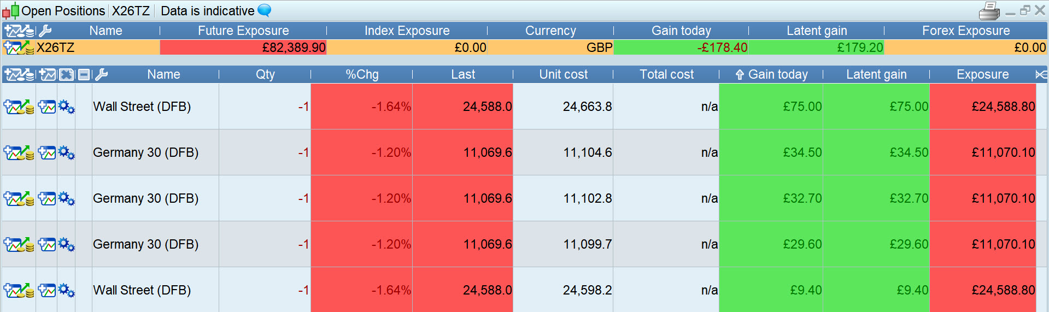Screen dimensions: 1049x312
Task: Click gears icon on third Germany 30 row
Action: tap(66, 244)
